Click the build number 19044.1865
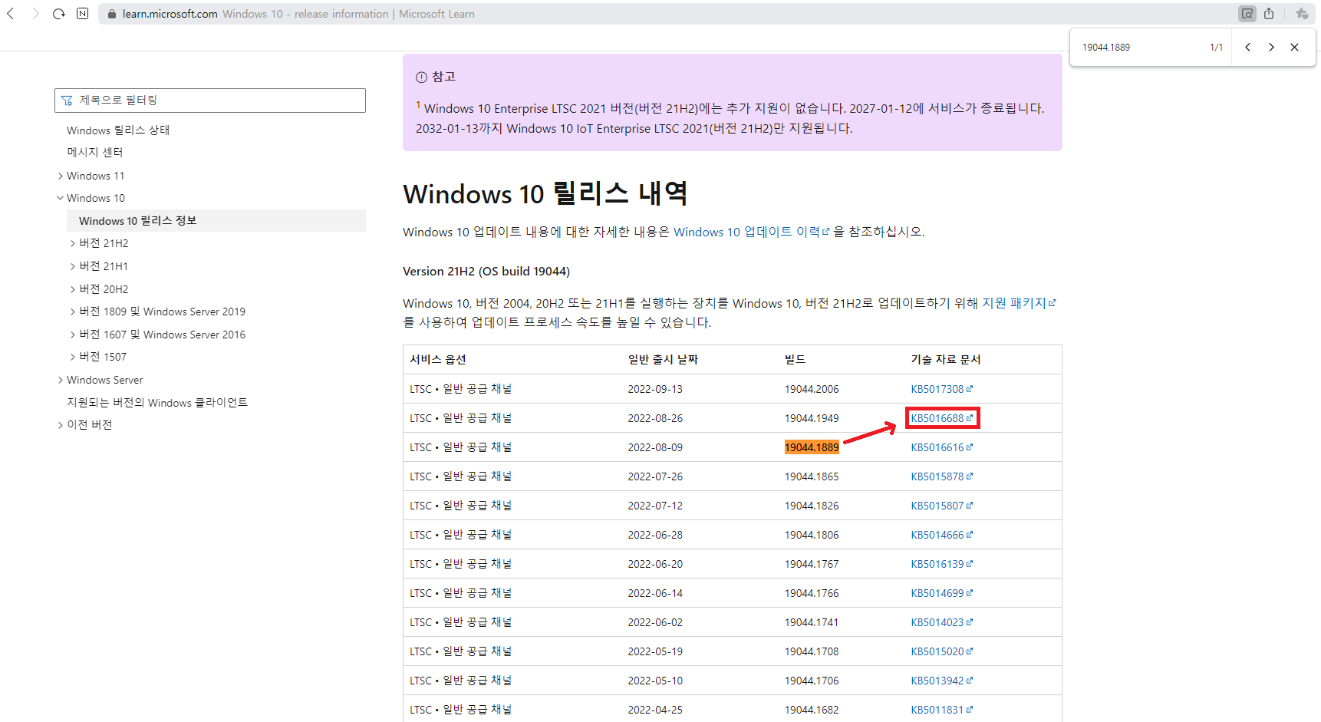The width and height of the screenshot is (1321, 722). pos(812,476)
